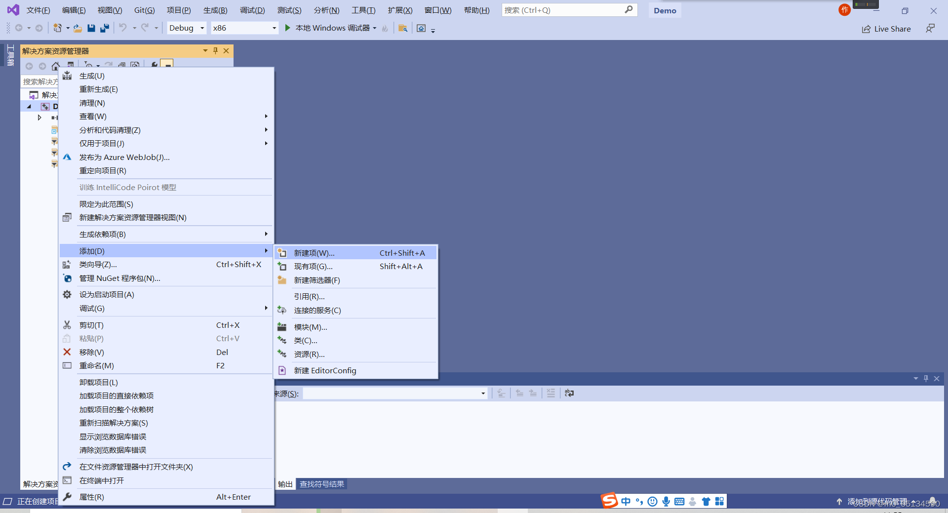Select 设为启动项目(A) menu entry
Viewport: 948px width, 513px height.
pyautogui.click(x=166, y=294)
